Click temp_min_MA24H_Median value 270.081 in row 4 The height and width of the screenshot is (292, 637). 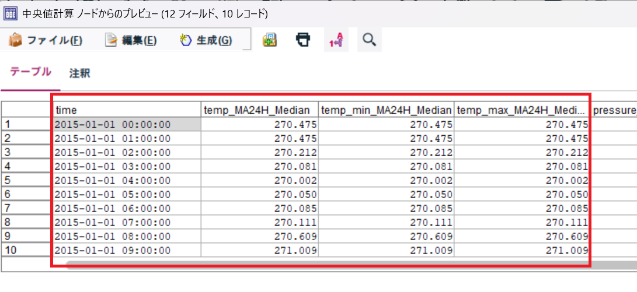(387, 167)
